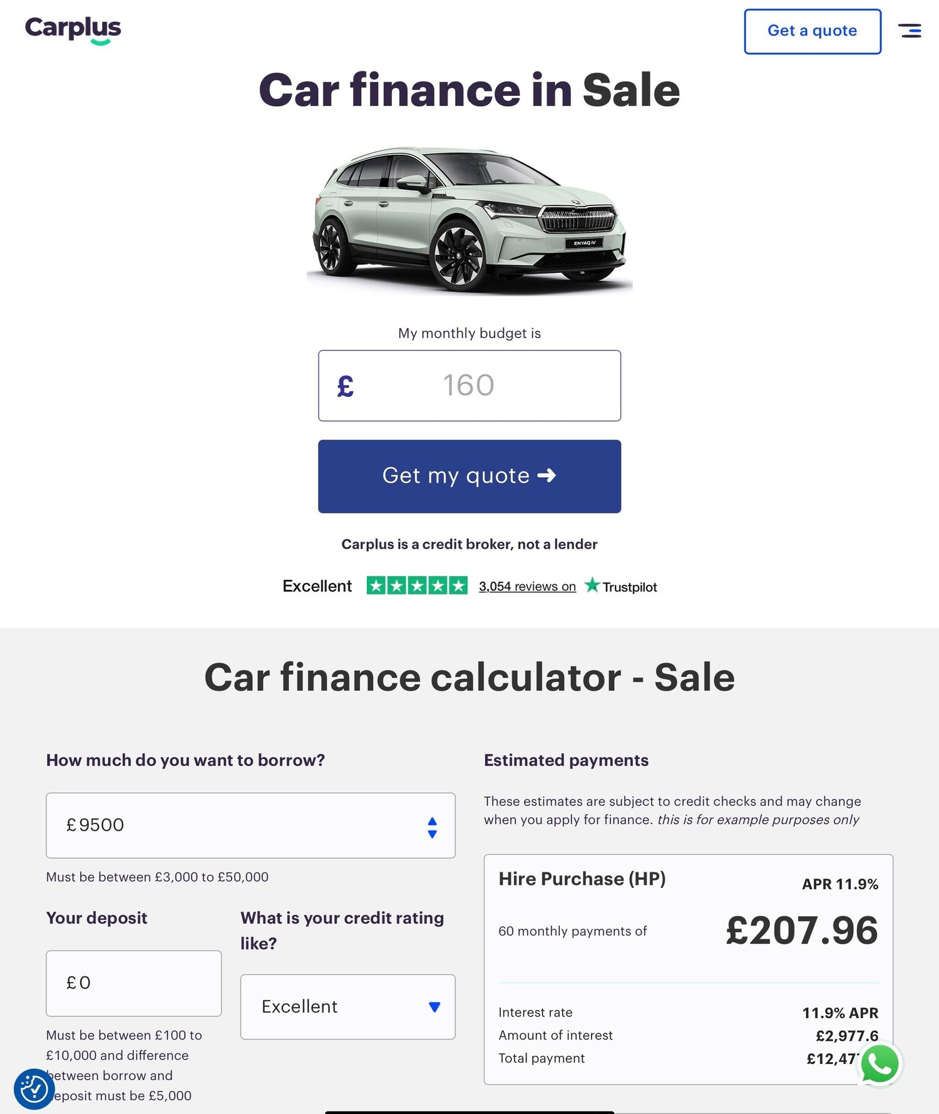Click the borrow amount stepper arrows

(432, 827)
